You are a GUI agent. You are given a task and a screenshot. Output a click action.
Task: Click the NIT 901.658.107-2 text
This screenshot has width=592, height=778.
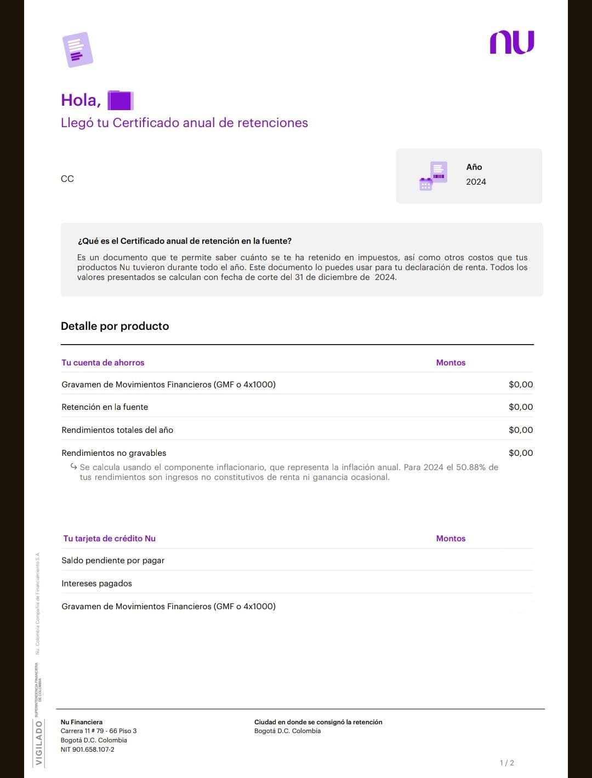point(88,750)
